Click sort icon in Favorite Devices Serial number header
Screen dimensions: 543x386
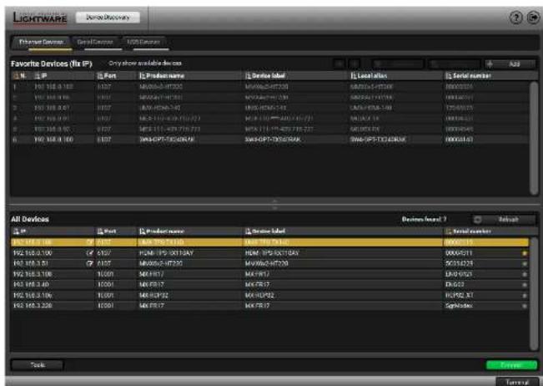449,75
